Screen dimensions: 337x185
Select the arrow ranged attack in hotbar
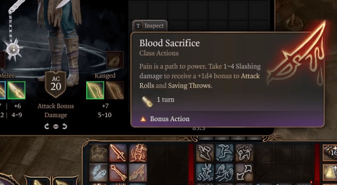118,172
